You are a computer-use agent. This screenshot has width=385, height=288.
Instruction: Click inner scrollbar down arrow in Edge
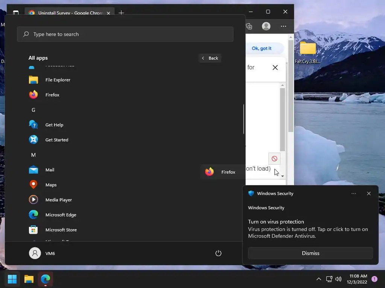[x=282, y=176]
